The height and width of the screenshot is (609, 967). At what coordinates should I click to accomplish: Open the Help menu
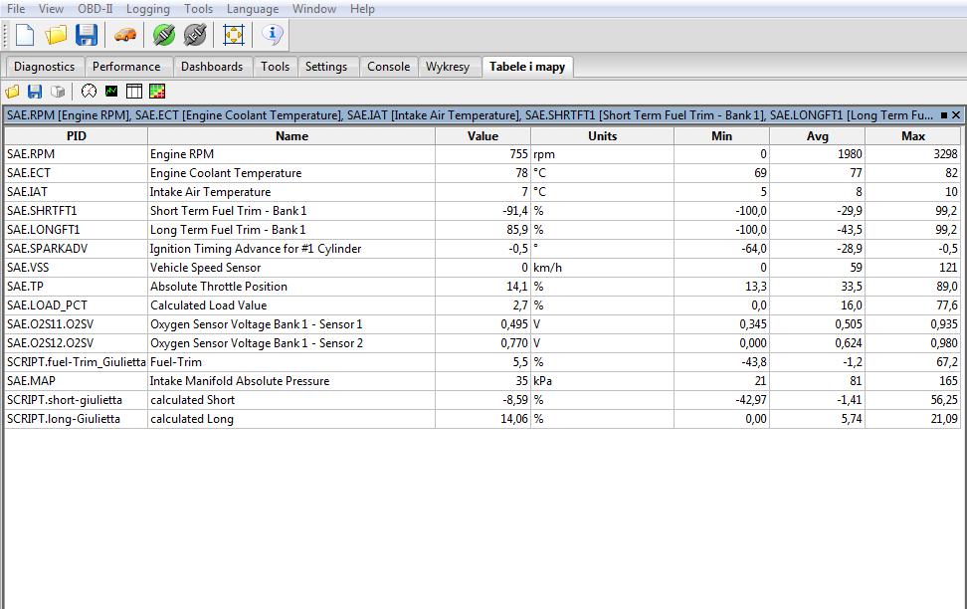click(x=362, y=9)
